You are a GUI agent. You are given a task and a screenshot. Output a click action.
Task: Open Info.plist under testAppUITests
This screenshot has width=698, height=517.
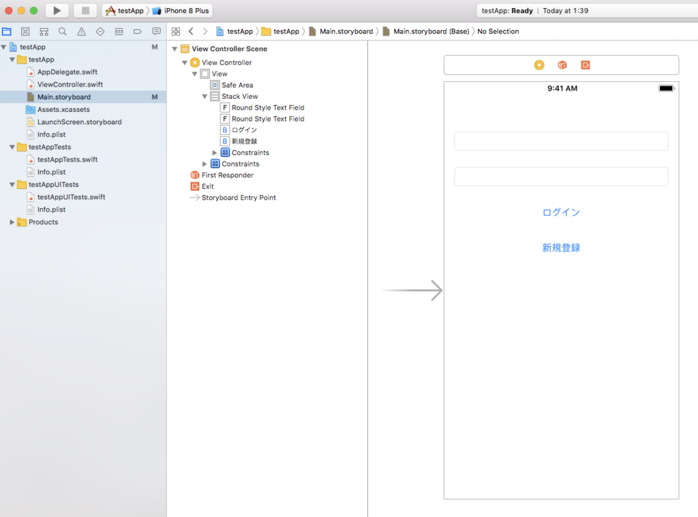click(51, 209)
